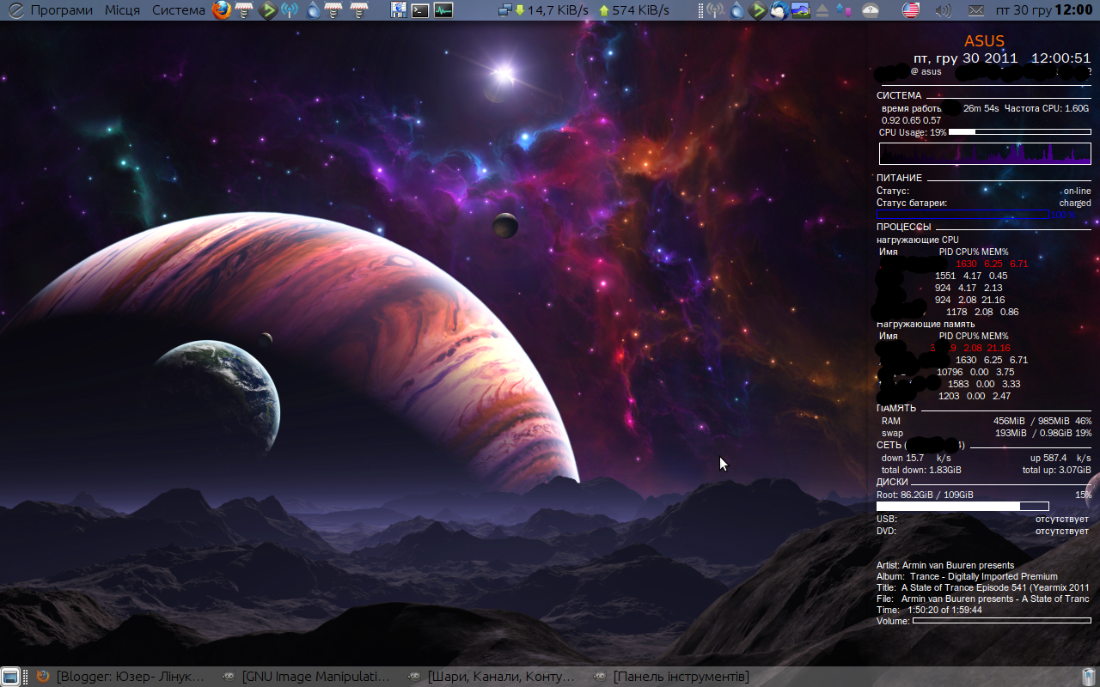Click the total up: 3.07GiB text
The height and width of the screenshot is (687, 1100).
pyautogui.click(x=1056, y=471)
